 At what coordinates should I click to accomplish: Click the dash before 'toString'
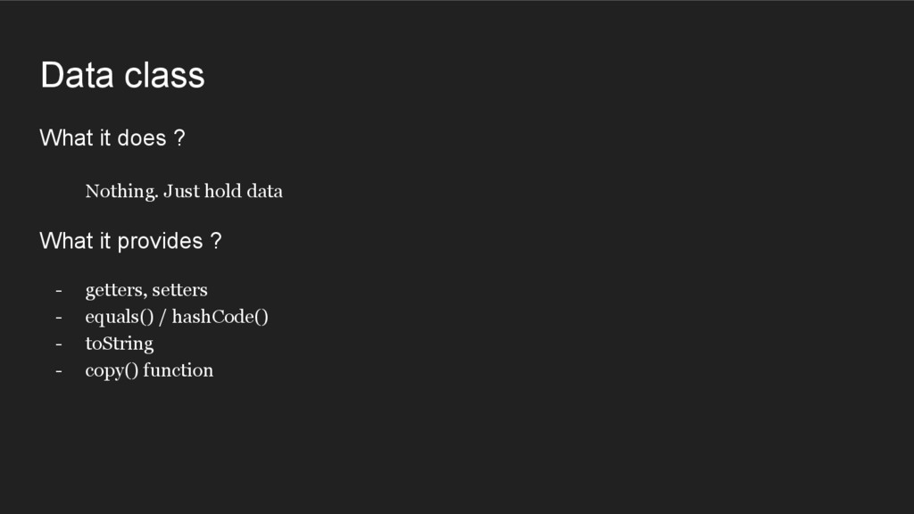tap(59, 344)
